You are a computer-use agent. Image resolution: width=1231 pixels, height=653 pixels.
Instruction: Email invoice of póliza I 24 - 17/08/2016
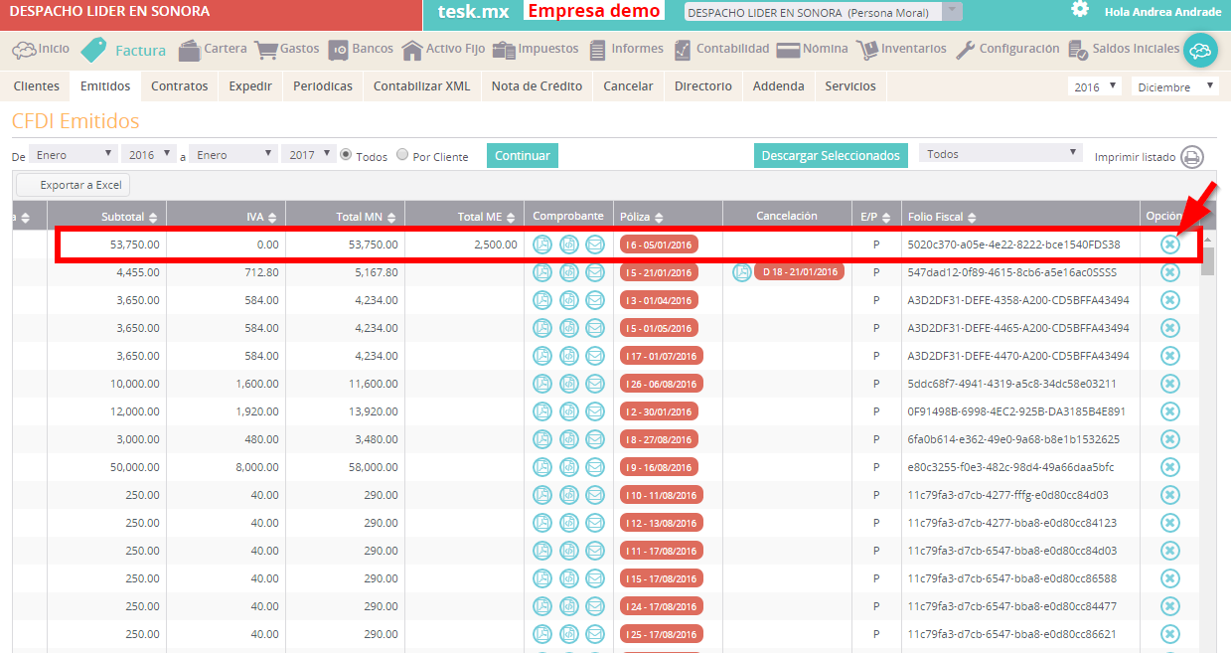(594, 606)
